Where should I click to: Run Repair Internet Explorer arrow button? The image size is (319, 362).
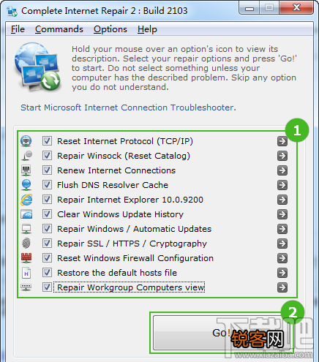(282, 200)
